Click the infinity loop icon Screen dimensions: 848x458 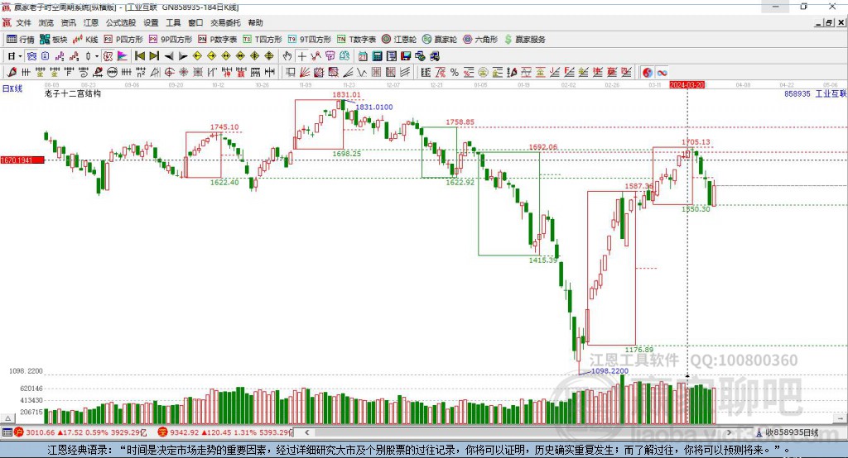pos(662,73)
